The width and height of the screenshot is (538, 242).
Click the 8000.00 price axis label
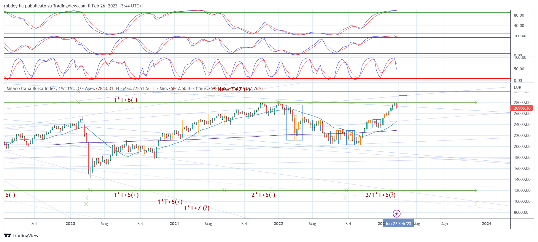pos(521,212)
